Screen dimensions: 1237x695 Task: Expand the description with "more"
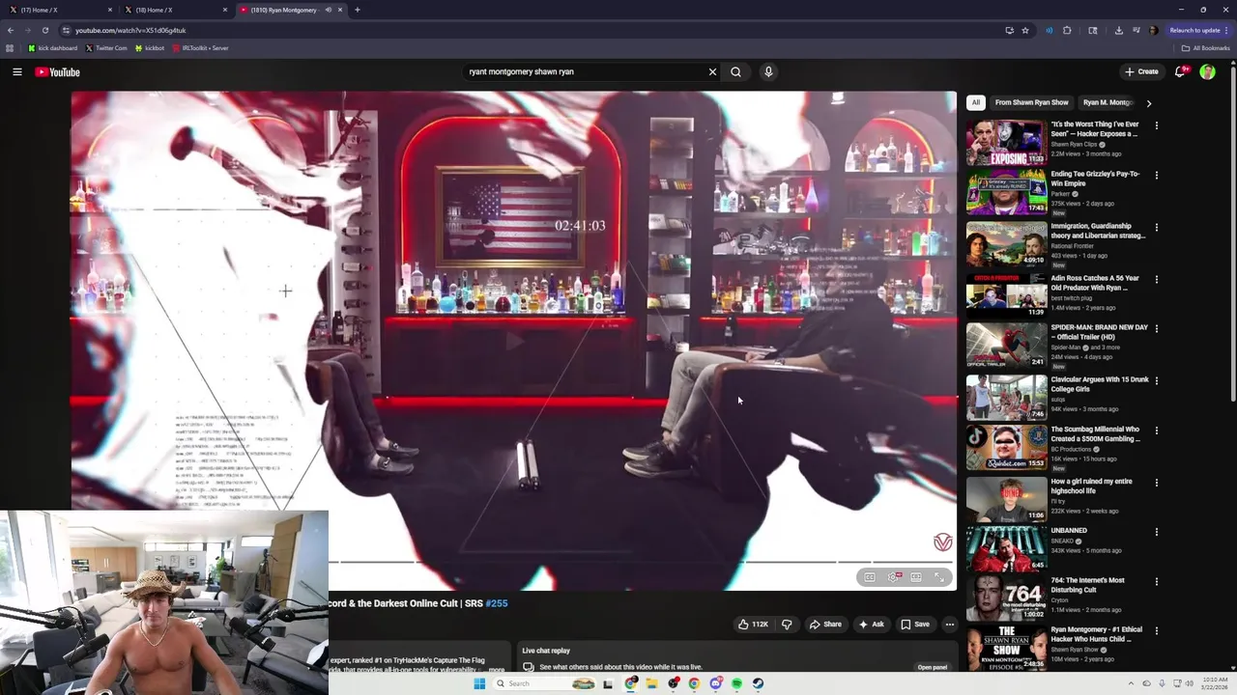pos(496,669)
